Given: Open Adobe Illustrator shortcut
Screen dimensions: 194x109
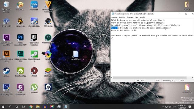Looking at the screenshot, I should point(6,56).
